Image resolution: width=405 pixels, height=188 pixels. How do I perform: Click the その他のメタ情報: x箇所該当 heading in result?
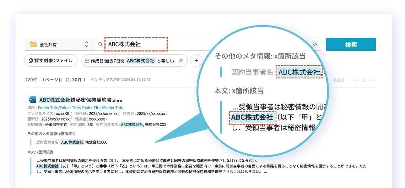(x=51, y=134)
